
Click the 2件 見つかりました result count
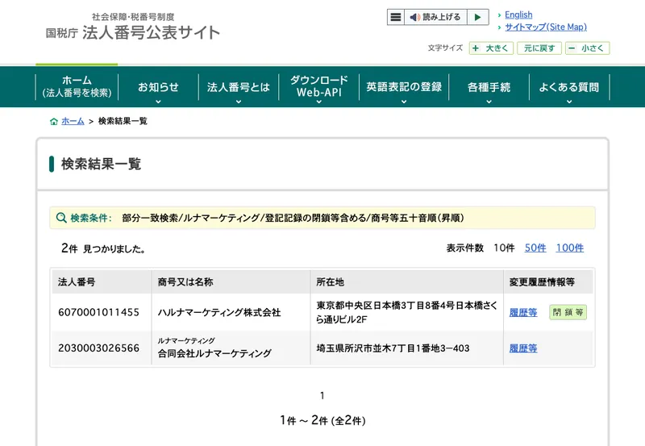click(103, 248)
